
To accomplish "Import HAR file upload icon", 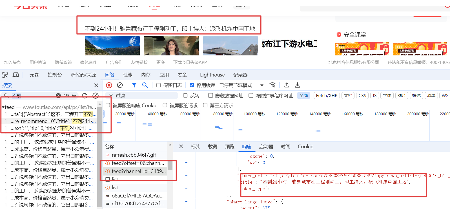I will [x=287, y=85].
